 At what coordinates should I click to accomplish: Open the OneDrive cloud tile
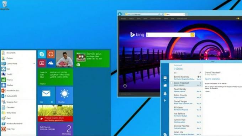coord(51,63)
